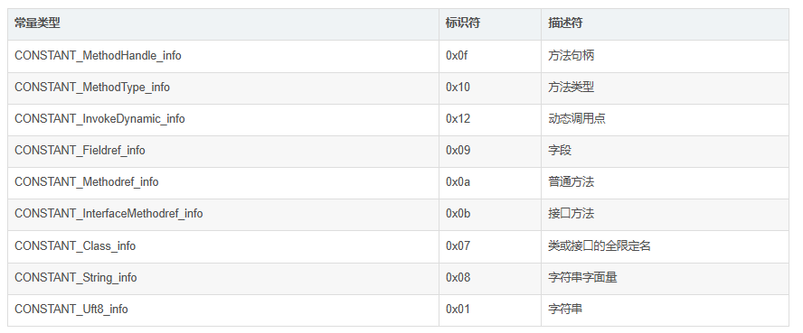Select the CONSTANT_Class_info cell
803x333 pixels.
[223, 246]
